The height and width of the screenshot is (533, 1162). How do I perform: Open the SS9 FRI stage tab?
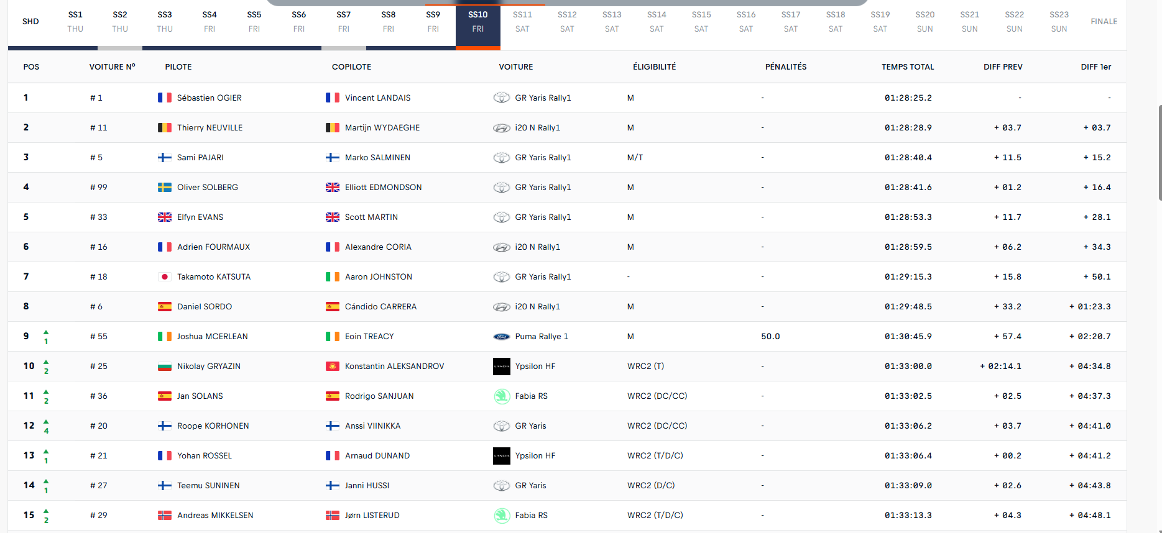pyautogui.click(x=433, y=22)
